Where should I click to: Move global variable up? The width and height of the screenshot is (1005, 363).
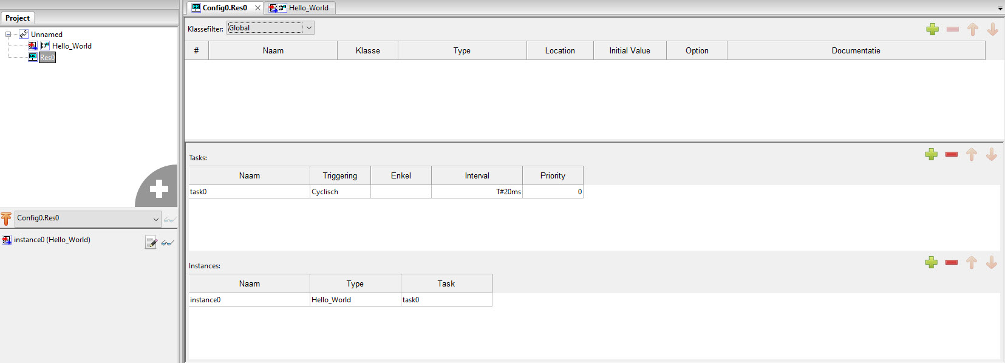[973, 29]
